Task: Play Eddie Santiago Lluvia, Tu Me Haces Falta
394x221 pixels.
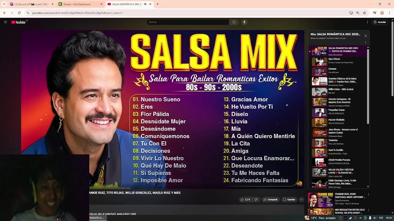Action: click(x=339, y=183)
